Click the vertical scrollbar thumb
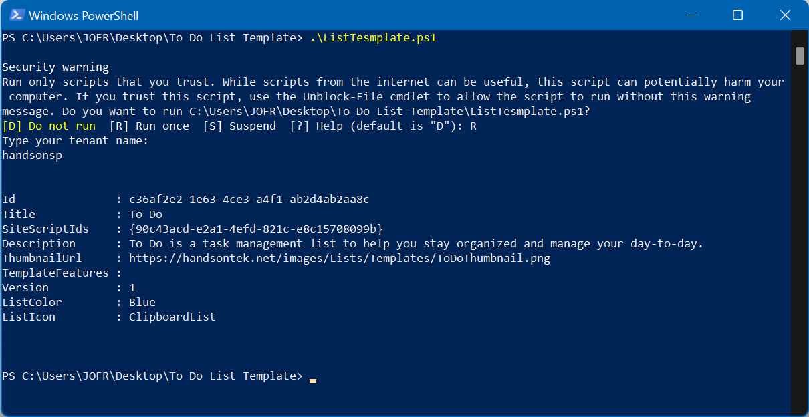Viewport: 809px width, 417px height. [x=800, y=56]
